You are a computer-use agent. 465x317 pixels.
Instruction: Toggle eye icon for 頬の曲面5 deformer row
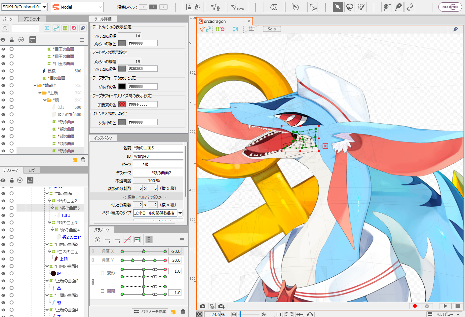pos(3,208)
